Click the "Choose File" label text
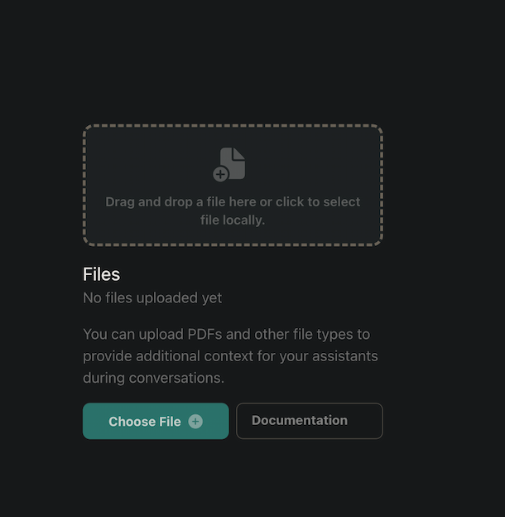This screenshot has height=517, width=505. (x=144, y=422)
